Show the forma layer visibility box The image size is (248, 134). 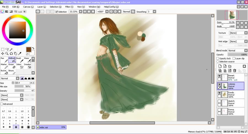[219, 110]
